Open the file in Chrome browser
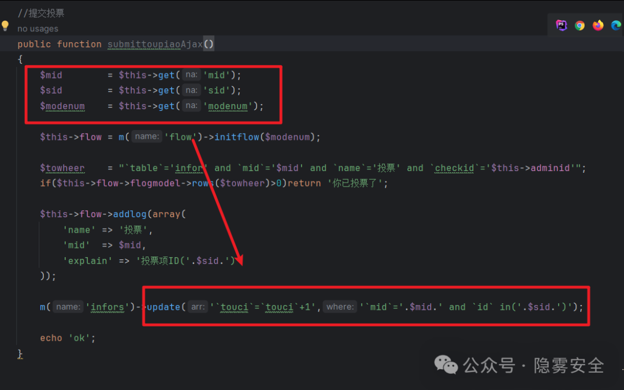The height and width of the screenshot is (390, 624). (580, 25)
